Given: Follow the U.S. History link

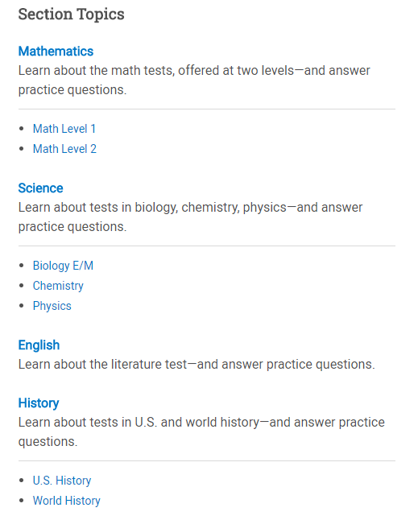Looking at the screenshot, I should pyautogui.click(x=62, y=481).
